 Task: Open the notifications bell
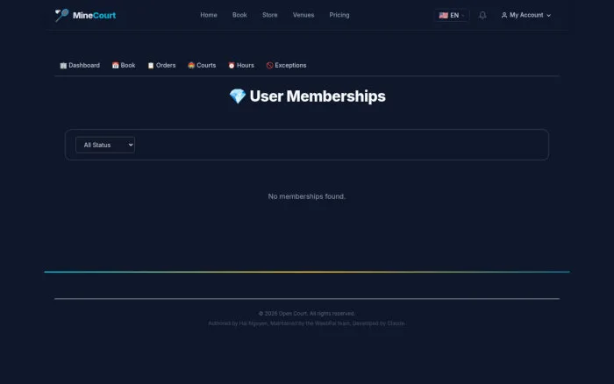482,15
